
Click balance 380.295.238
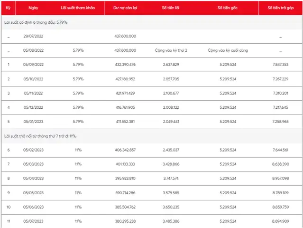pos(125,221)
